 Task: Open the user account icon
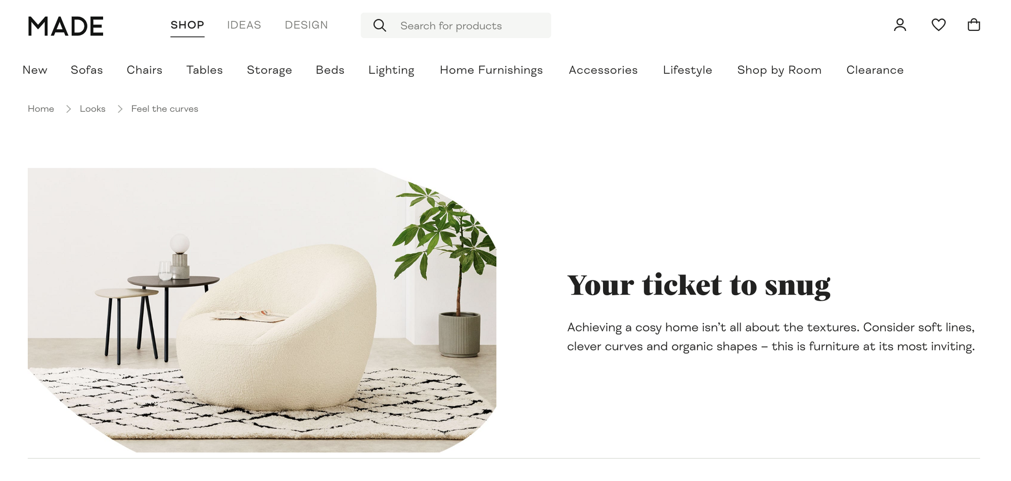click(900, 25)
